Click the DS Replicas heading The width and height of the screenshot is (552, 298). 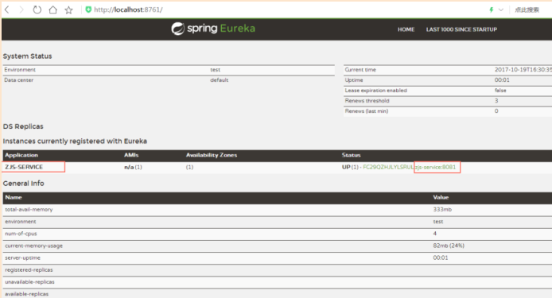pos(23,126)
